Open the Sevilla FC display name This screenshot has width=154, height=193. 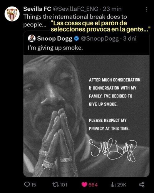[x=37, y=9]
